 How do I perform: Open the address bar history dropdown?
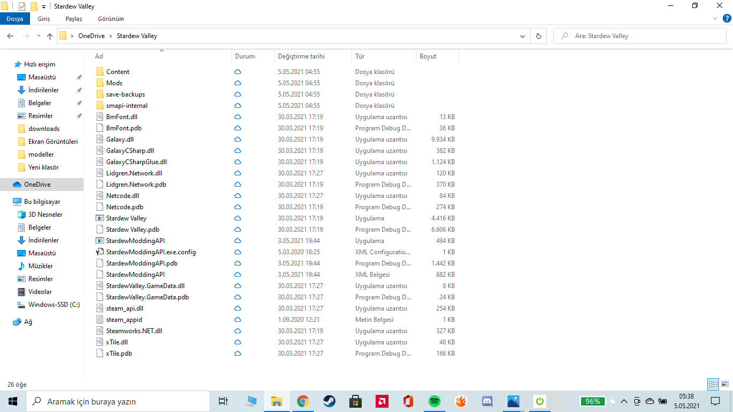pyautogui.click(x=523, y=36)
